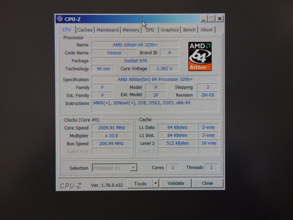Click the Specification field text

coord(155,79)
